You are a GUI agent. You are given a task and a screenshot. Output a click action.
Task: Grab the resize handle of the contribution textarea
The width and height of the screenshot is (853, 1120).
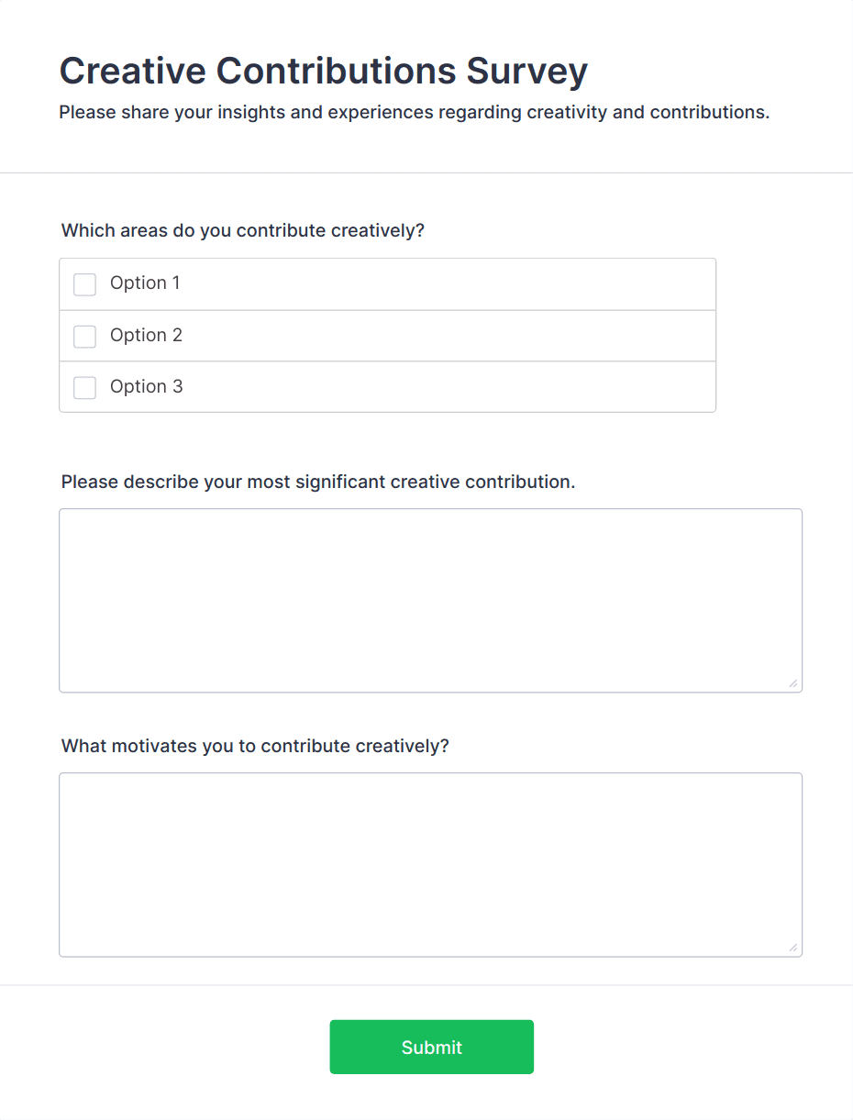click(x=792, y=683)
